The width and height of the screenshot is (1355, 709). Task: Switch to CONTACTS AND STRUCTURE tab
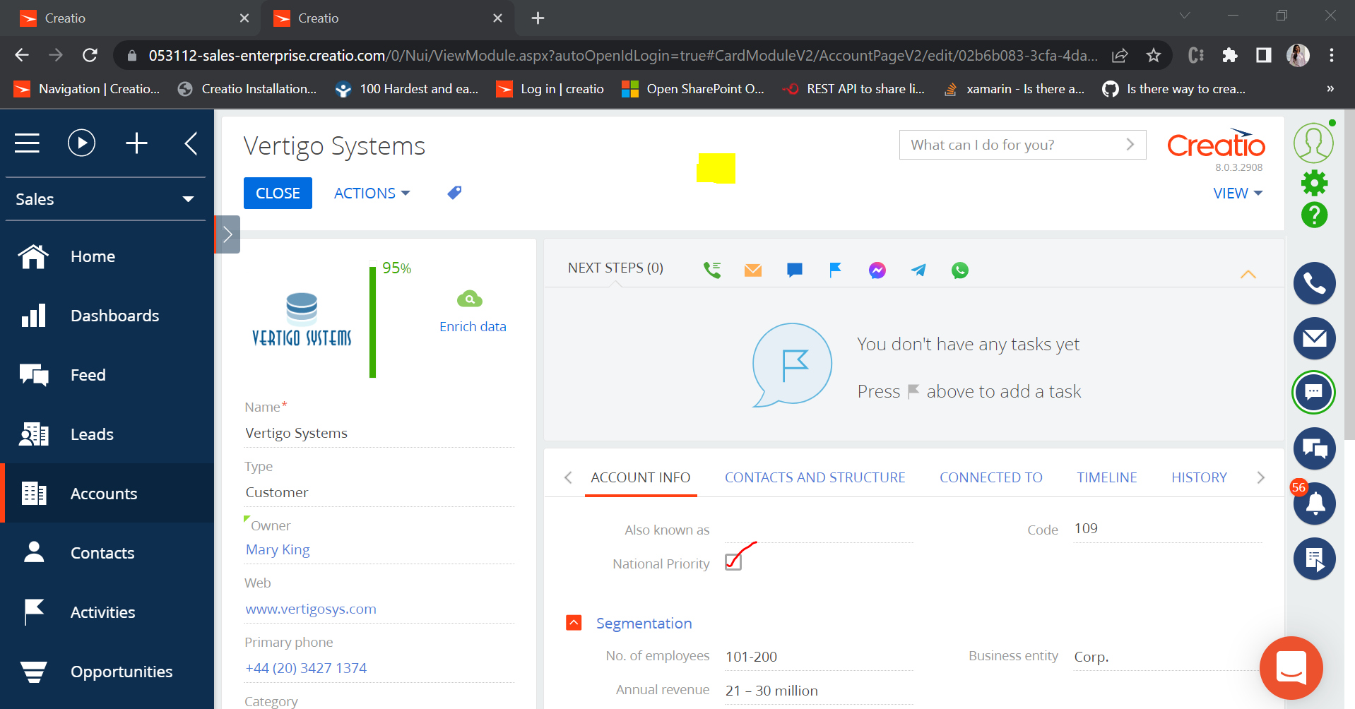[x=815, y=477]
